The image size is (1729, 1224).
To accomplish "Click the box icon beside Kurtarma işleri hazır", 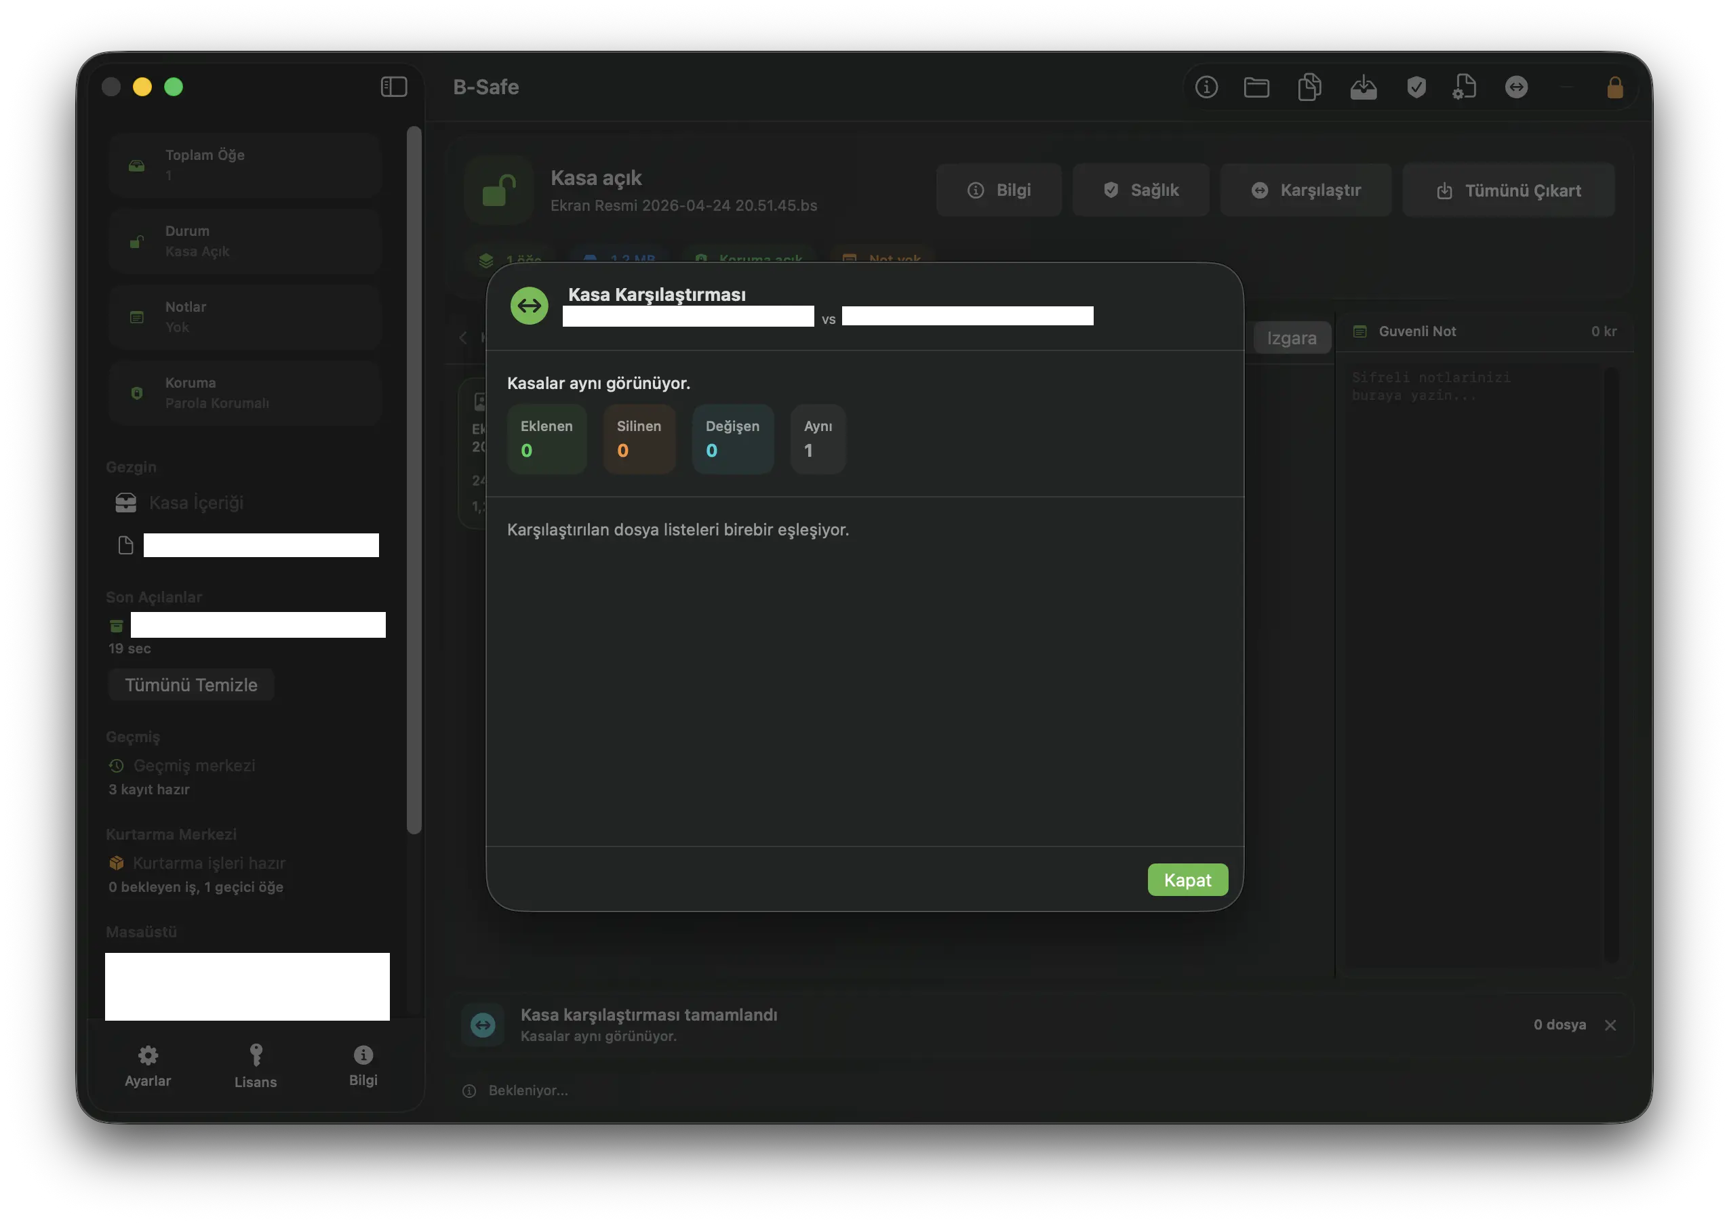I will click(116, 863).
